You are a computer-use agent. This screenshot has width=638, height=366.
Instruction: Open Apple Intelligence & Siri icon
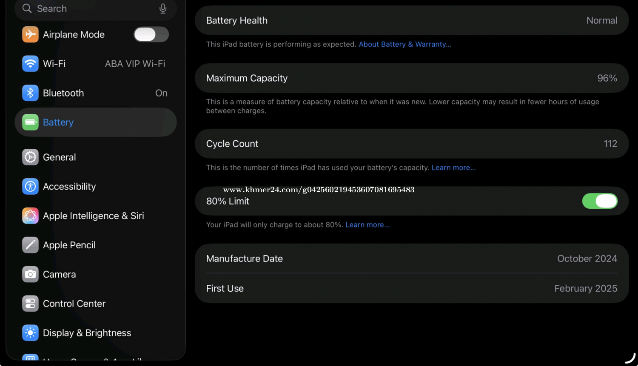click(30, 216)
